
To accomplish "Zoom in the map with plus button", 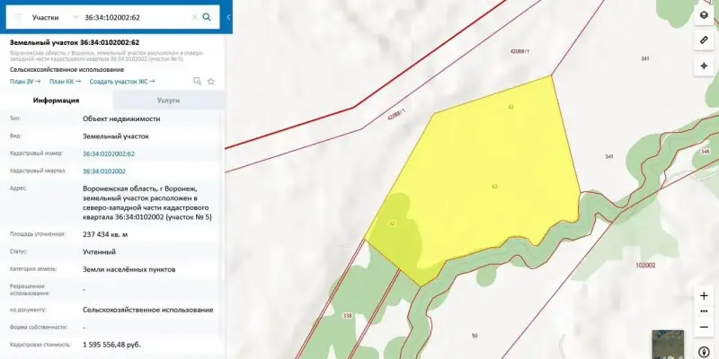I will pyautogui.click(x=704, y=296).
